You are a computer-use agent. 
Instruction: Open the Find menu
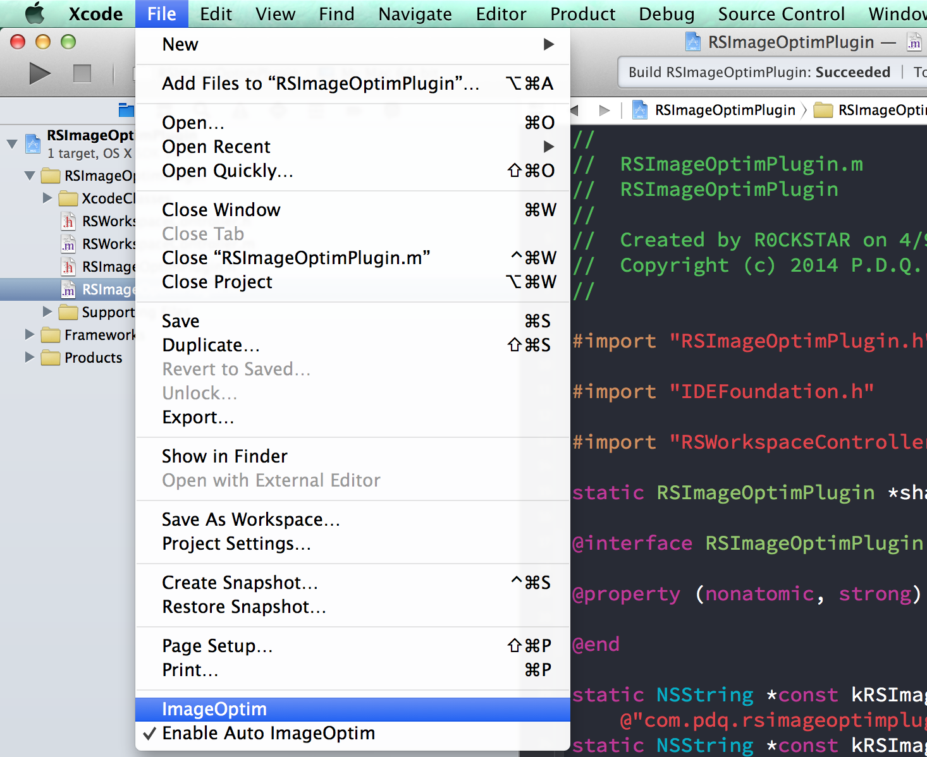point(336,14)
